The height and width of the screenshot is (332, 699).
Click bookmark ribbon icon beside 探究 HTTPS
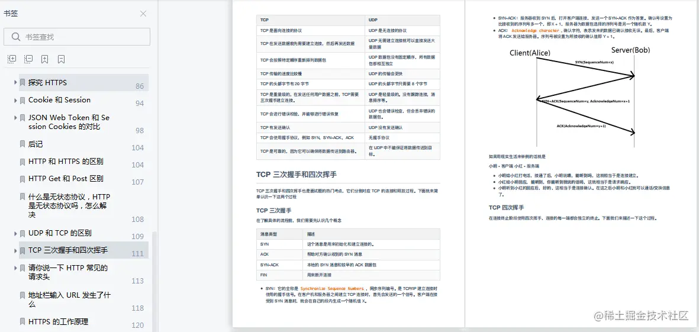[x=22, y=82]
